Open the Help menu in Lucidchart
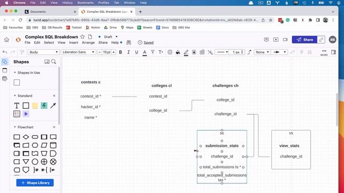 (115, 42)
